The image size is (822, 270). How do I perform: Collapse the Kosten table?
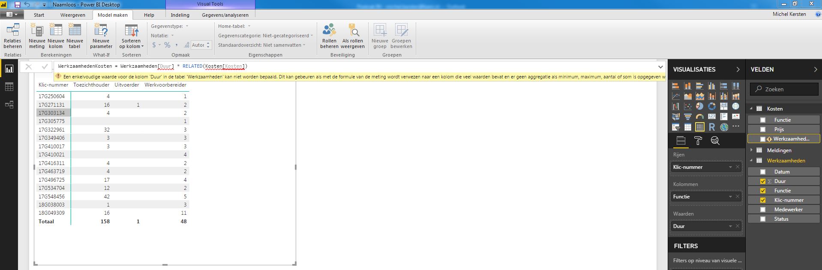point(751,109)
